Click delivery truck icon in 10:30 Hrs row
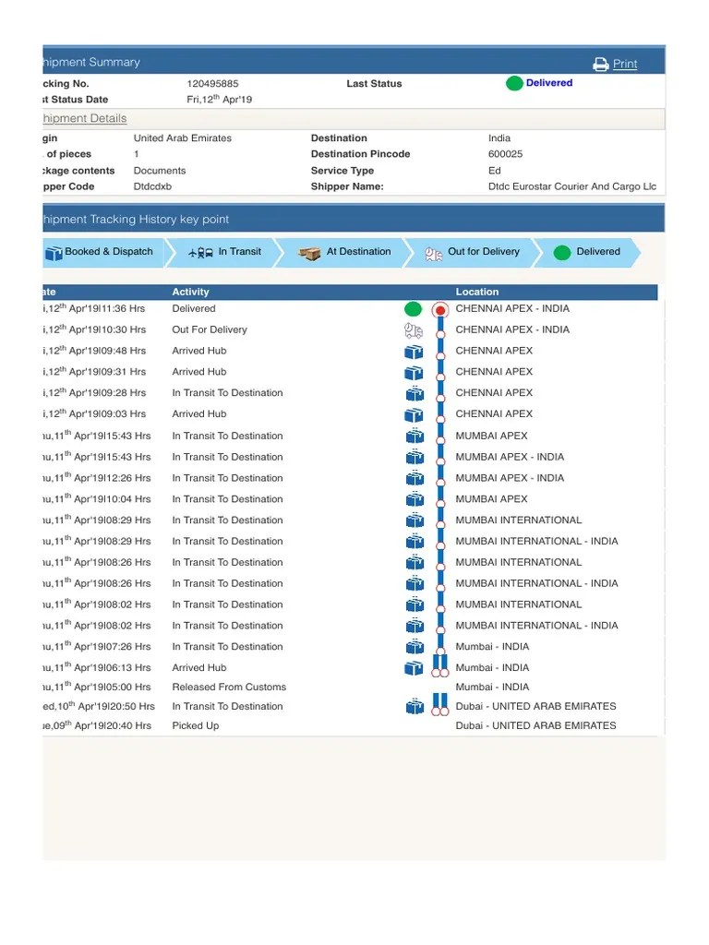The width and height of the screenshot is (709, 945). [x=414, y=330]
